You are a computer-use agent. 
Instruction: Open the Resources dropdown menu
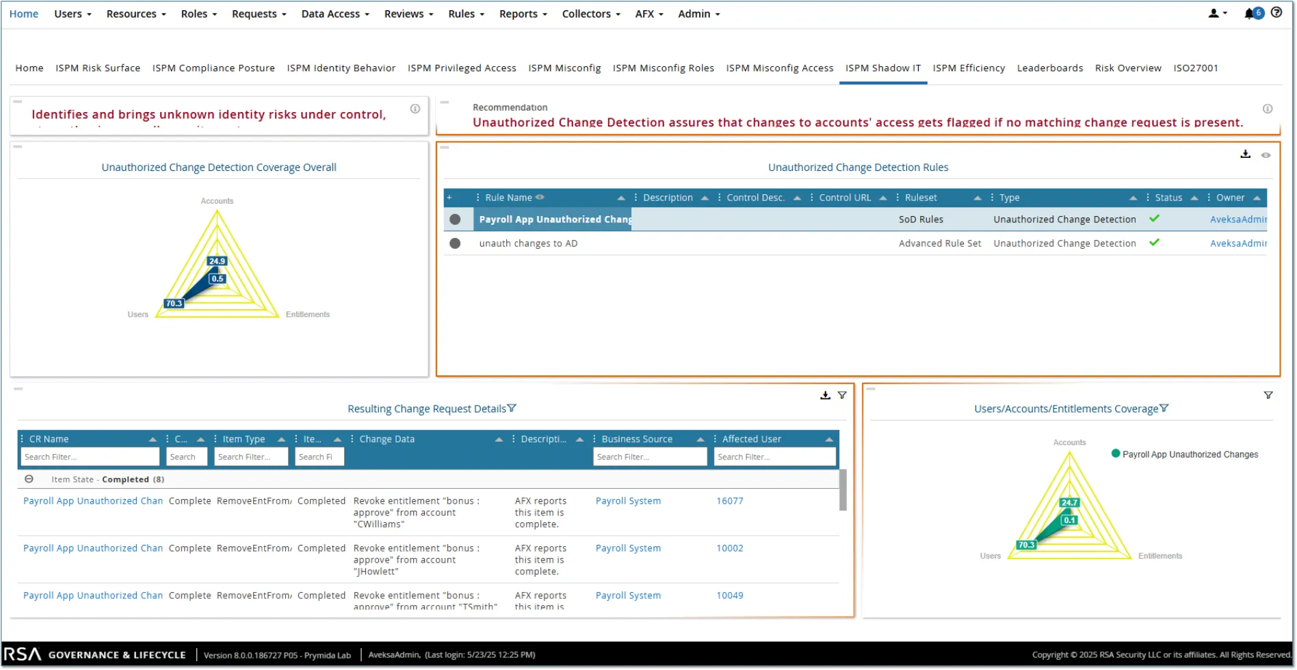tap(136, 14)
